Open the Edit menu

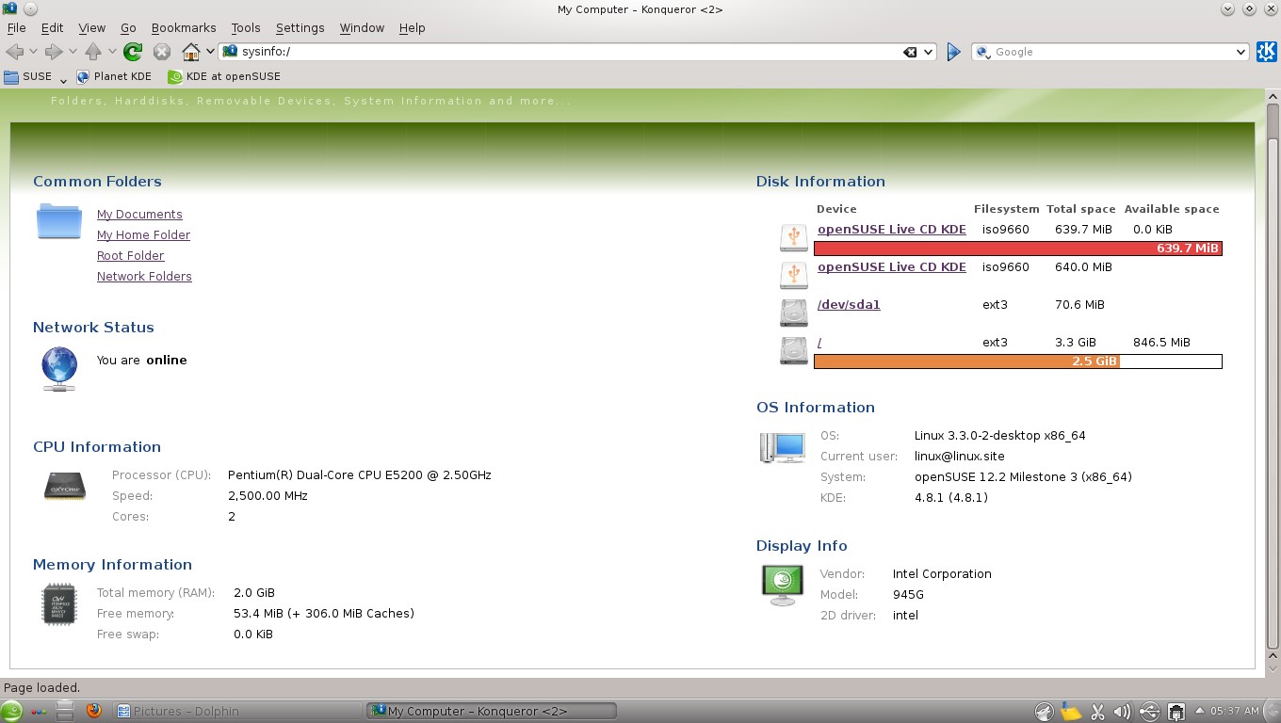tap(52, 28)
